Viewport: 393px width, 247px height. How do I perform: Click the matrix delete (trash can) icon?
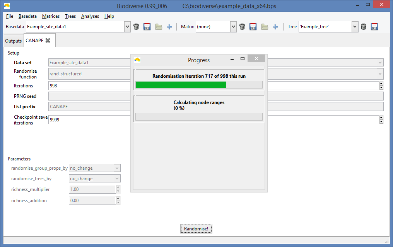[x=242, y=27]
